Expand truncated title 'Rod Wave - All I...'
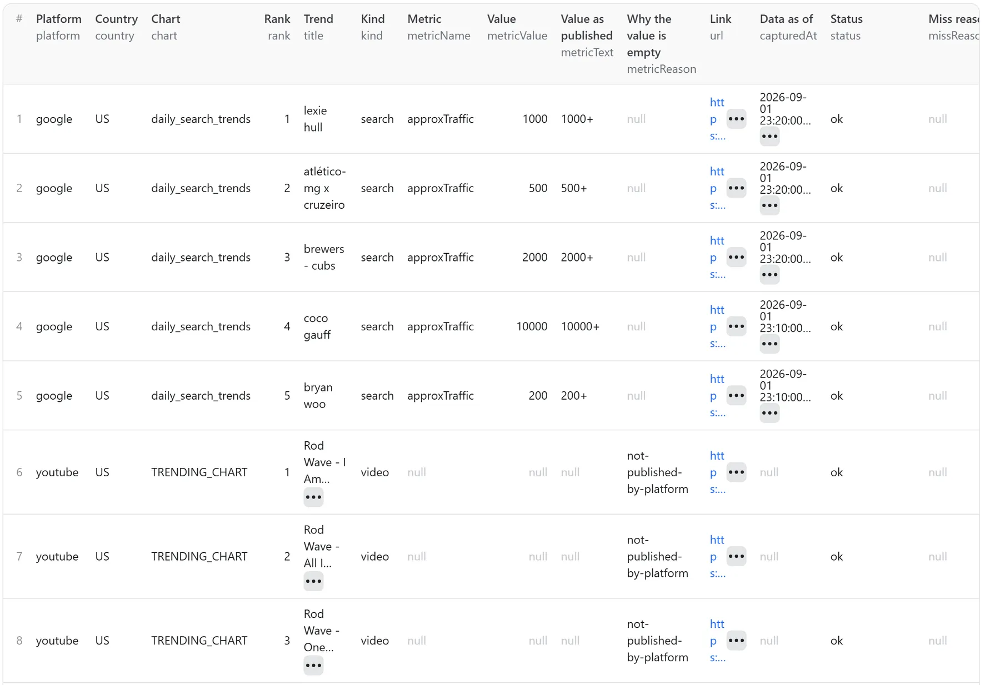This screenshot has height=685, width=1000. pyautogui.click(x=313, y=582)
